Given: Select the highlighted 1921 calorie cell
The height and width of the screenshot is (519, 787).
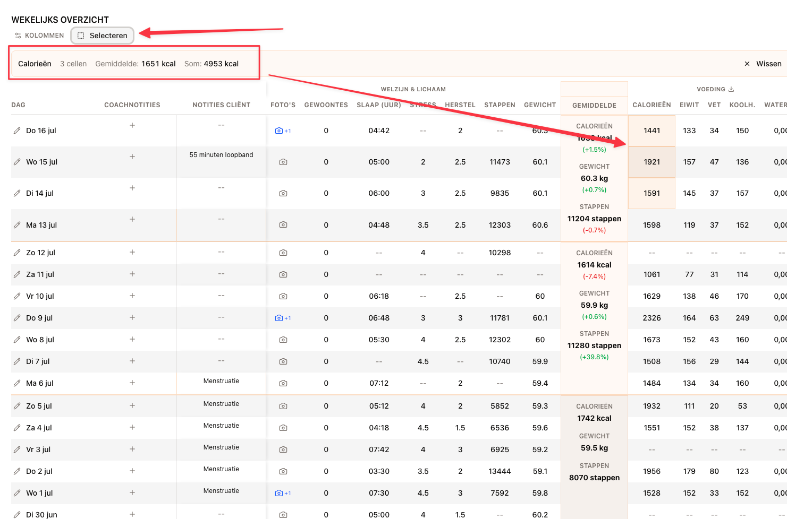Looking at the screenshot, I should coord(651,162).
